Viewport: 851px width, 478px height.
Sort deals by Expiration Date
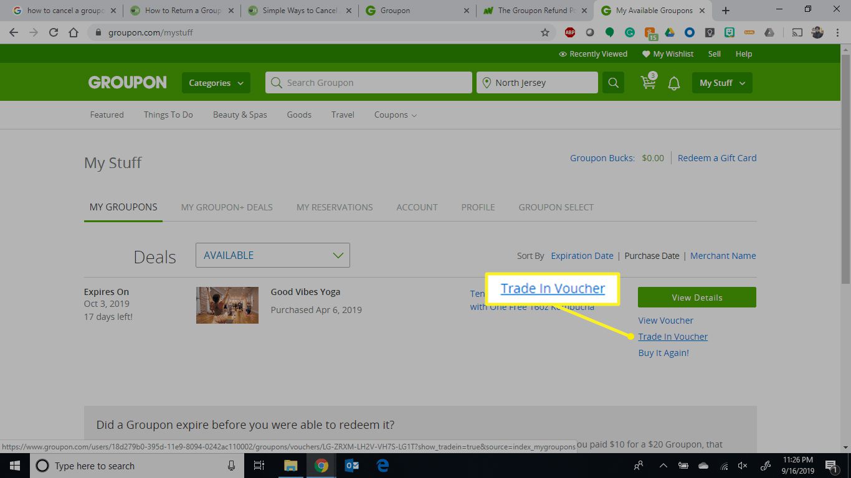coord(582,256)
